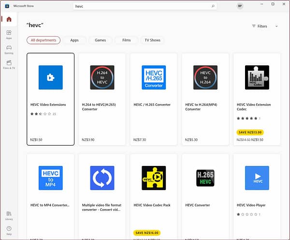The image size is (290, 240).
Task: Click the Filters chevron arrow
Action: coord(276,26)
